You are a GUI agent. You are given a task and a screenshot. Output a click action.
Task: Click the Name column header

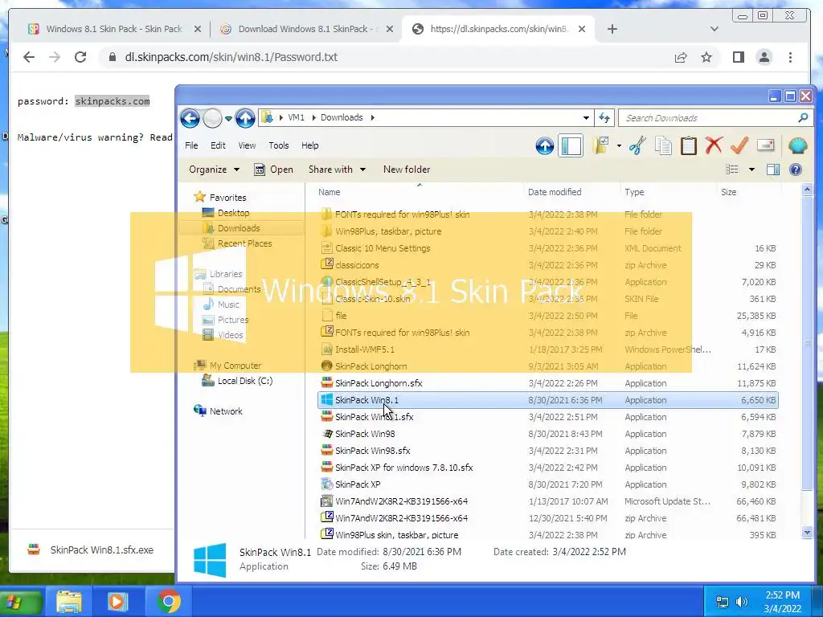pyautogui.click(x=419, y=192)
